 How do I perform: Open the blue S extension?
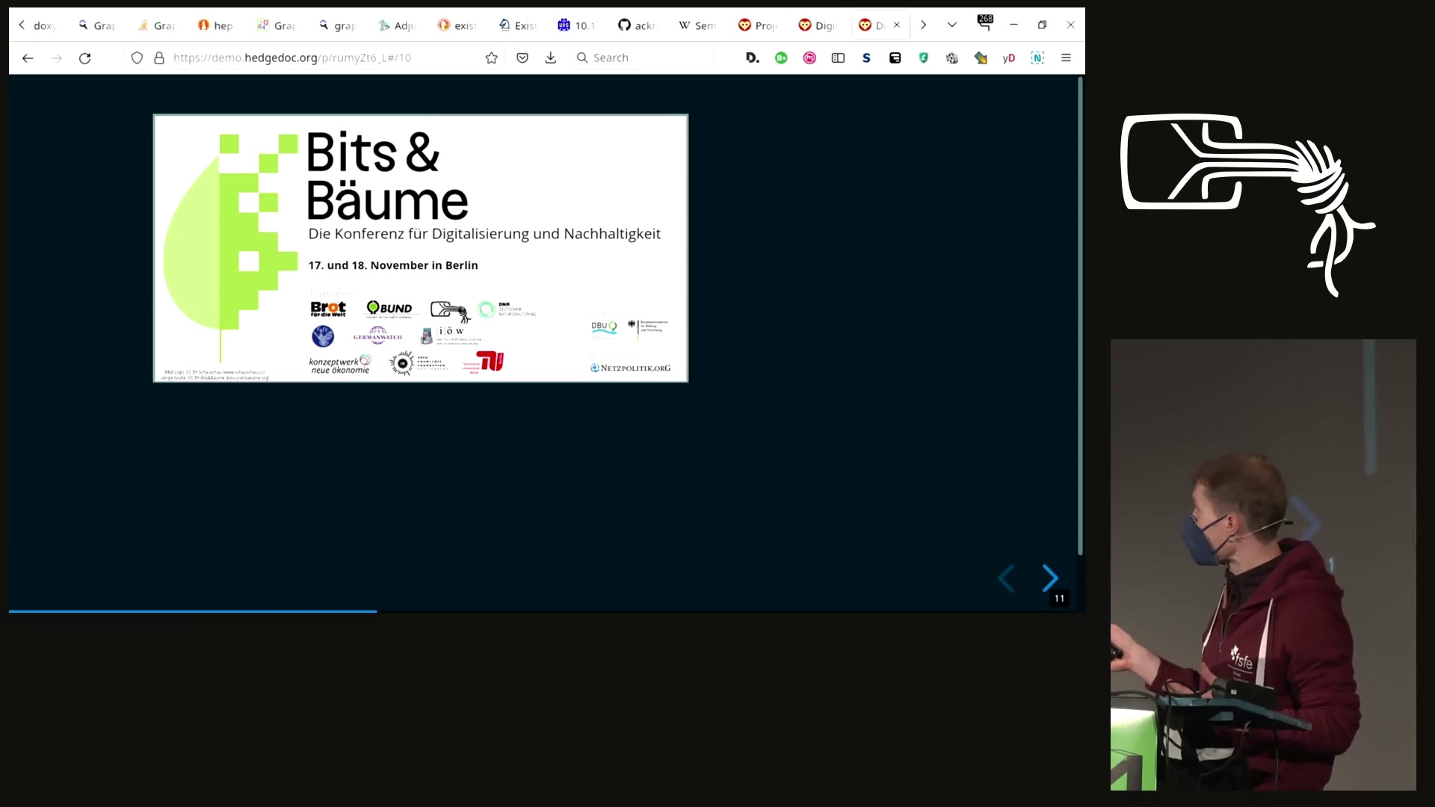tap(866, 58)
